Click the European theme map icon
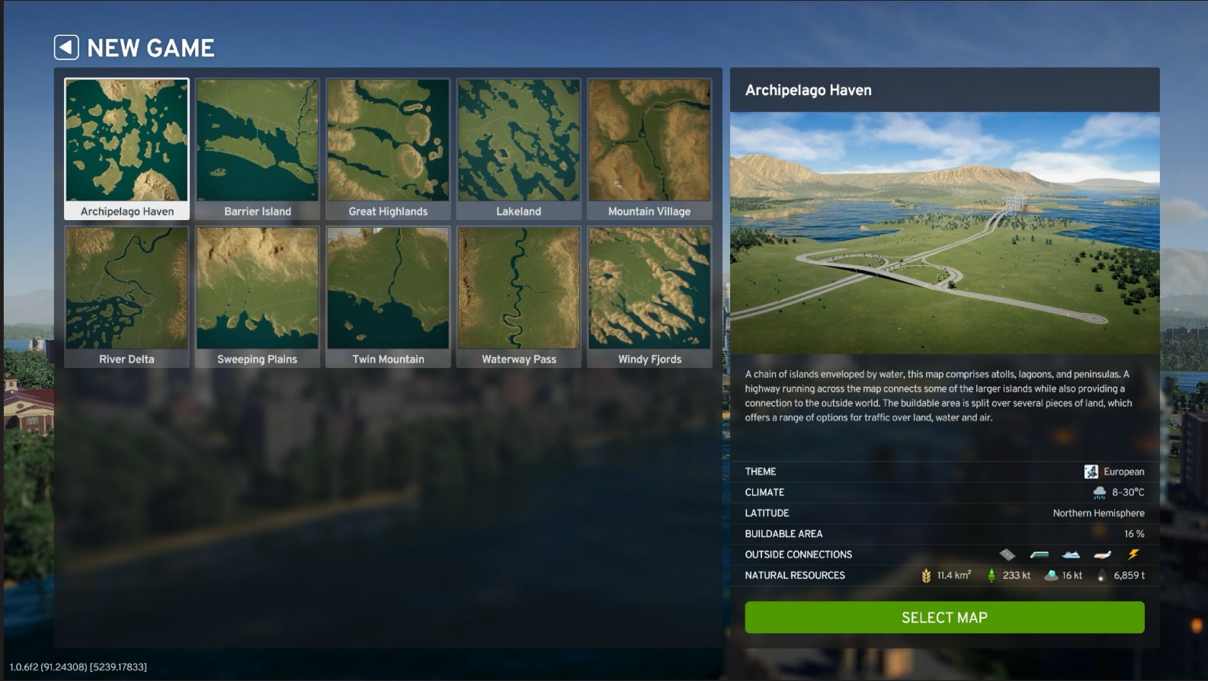Image resolution: width=1208 pixels, height=681 pixels. point(1091,472)
